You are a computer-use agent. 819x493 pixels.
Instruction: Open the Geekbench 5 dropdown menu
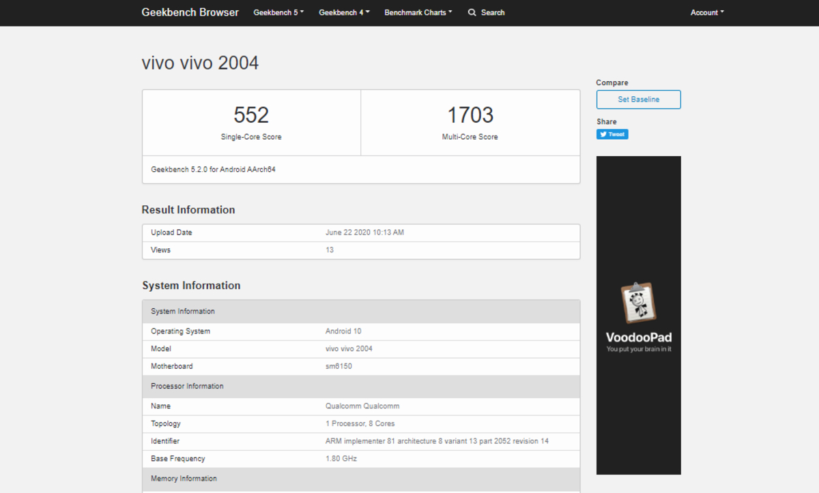tap(278, 12)
